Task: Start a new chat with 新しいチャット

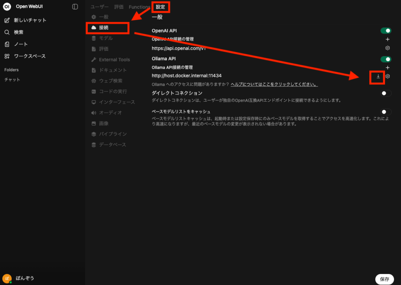Action: click(x=30, y=20)
